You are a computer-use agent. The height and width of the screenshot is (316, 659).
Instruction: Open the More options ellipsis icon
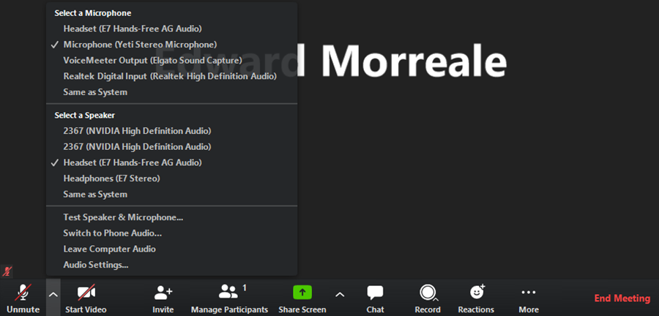click(x=529, y=293)
